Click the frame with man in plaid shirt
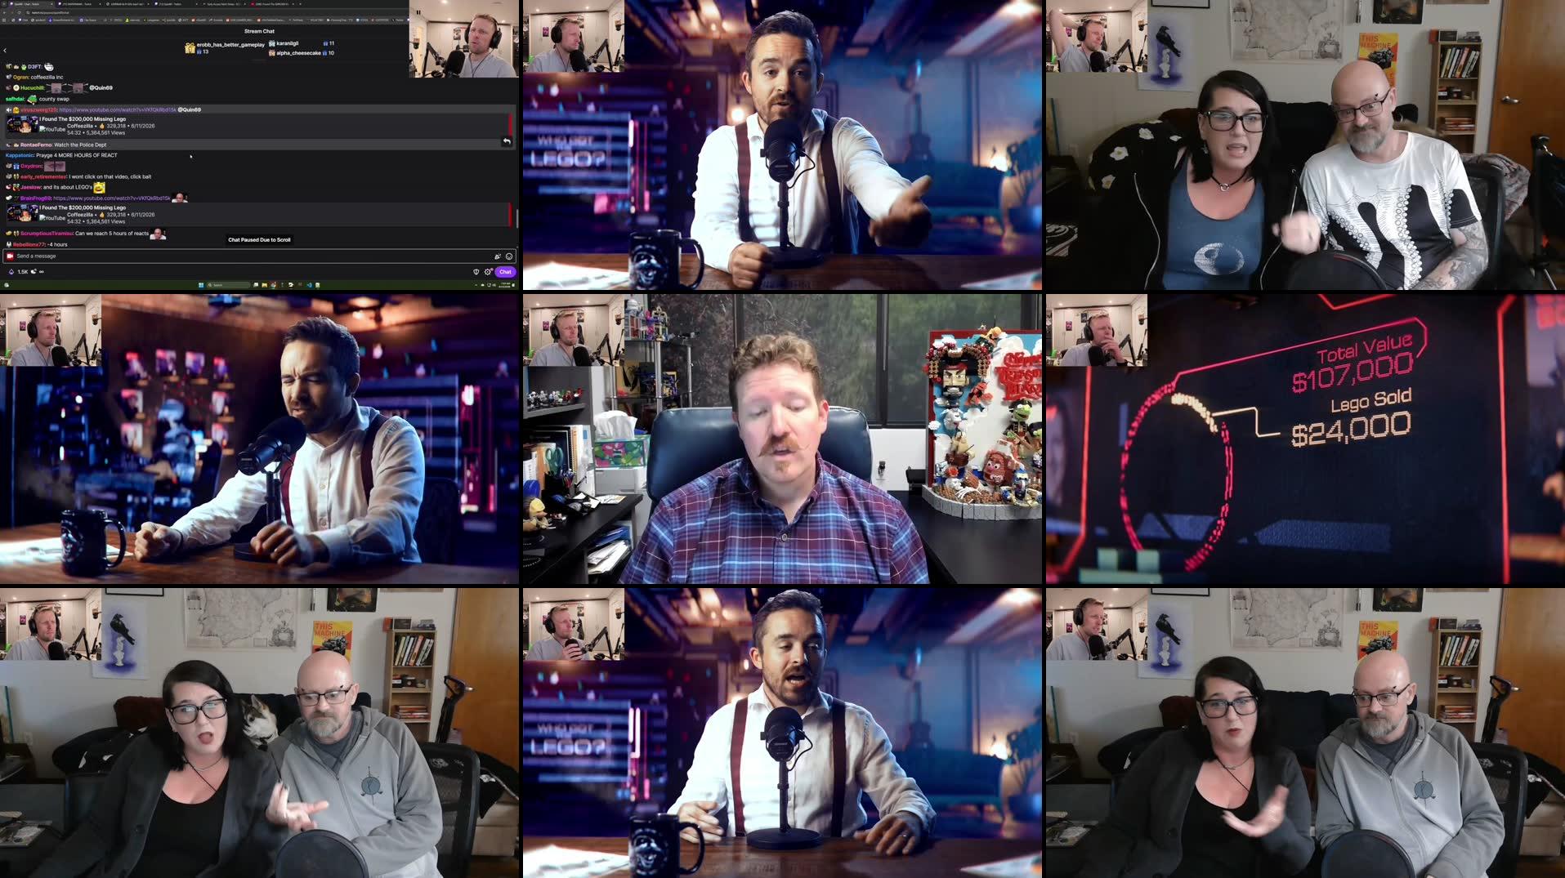 point(782,439)
